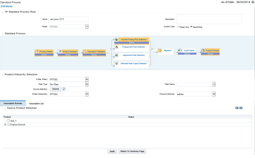Click the Orphan Branch row text
This screenshot has height=158, width=255.
pos(18,125)
